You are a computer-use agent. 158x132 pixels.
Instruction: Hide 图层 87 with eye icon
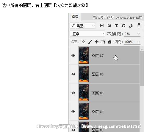coord(73,55)
